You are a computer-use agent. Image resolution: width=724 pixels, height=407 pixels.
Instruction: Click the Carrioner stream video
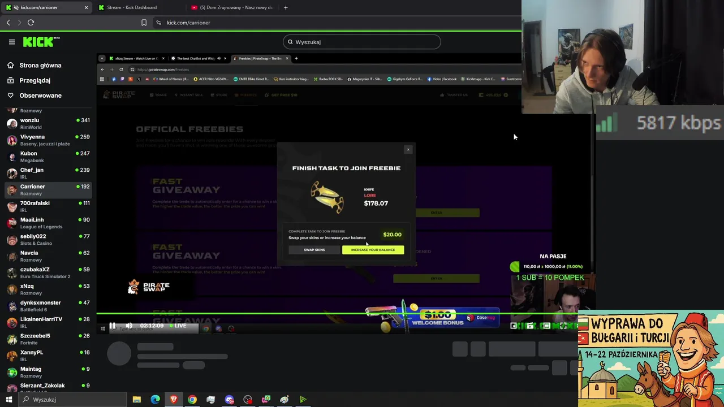[345, 192]
